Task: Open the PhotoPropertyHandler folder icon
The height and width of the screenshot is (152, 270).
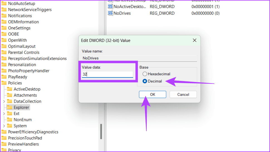Action: tap(4, 71)
